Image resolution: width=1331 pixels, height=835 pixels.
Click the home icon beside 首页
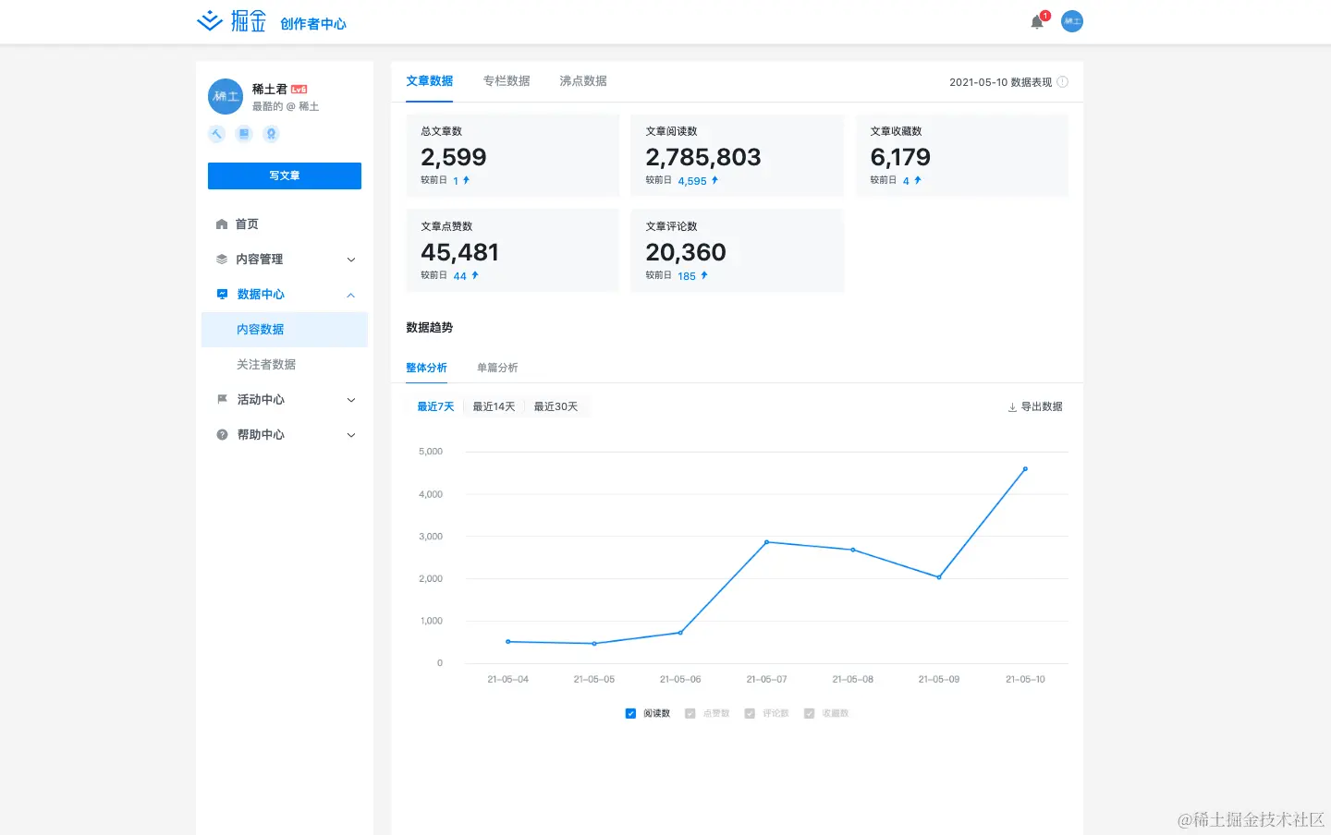click(x=222, y=224)
